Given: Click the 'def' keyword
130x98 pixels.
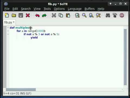Looking at the screenshot, I should click(12, 27).
